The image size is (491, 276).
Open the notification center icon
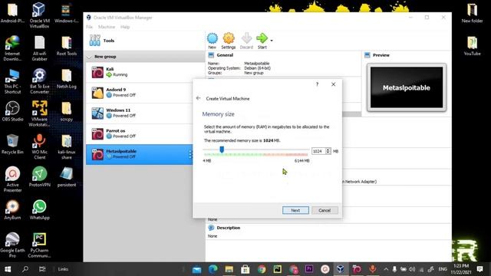coord(479,269)
